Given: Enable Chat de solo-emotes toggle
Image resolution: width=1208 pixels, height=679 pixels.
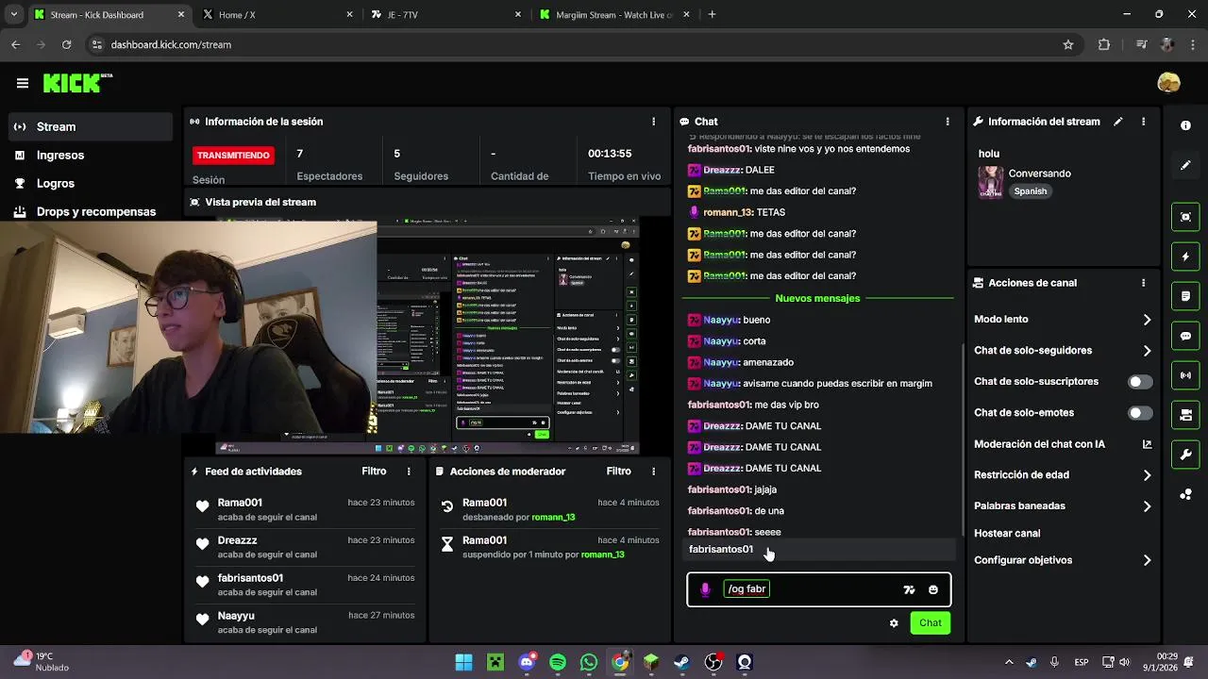Looking at the screenshot, I should [1140, 413].
